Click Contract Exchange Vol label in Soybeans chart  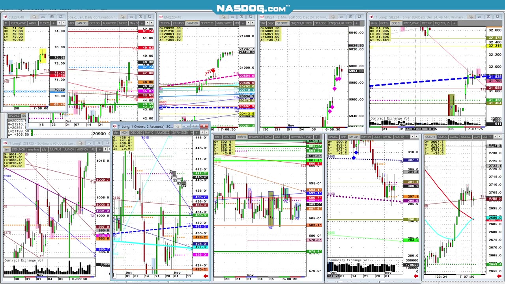(x=23, y=260)
